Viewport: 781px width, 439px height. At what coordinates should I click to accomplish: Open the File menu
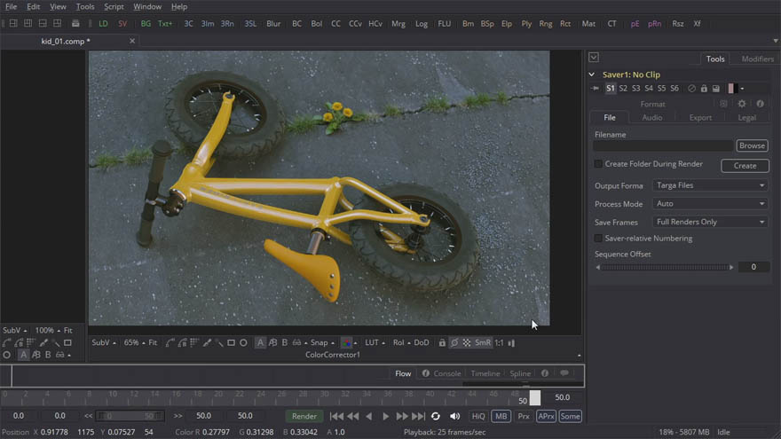11,6
